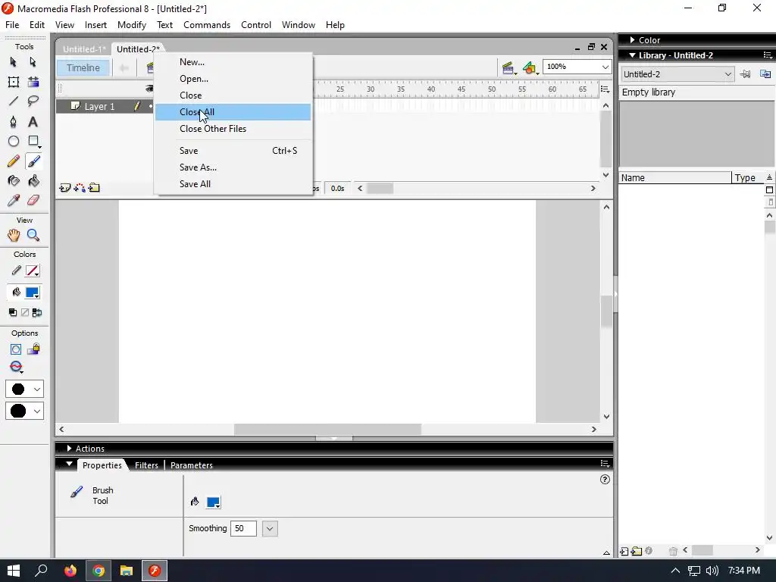Select the Free Transform tool
The height and width of the screenshot is (582, 776).
coord(14,82)
